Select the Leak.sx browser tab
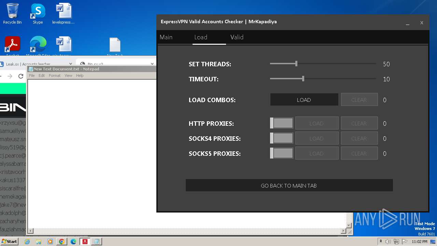 click(x=37, y=64)
